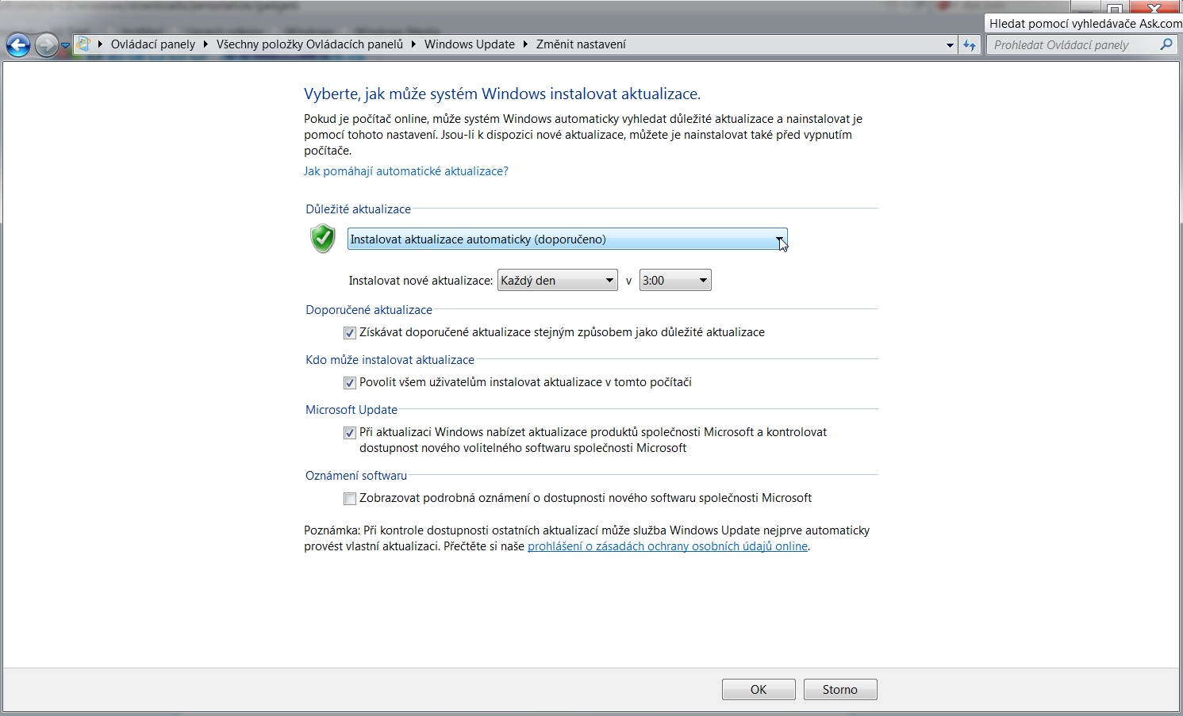Enable Zobrazovat podrobná oznámení checkbox
Screen dimensions: 1183x716
350,499
